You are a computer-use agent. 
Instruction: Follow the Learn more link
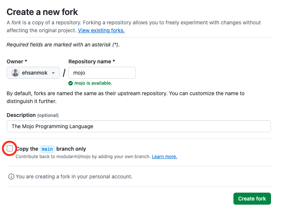coord(164,157)
